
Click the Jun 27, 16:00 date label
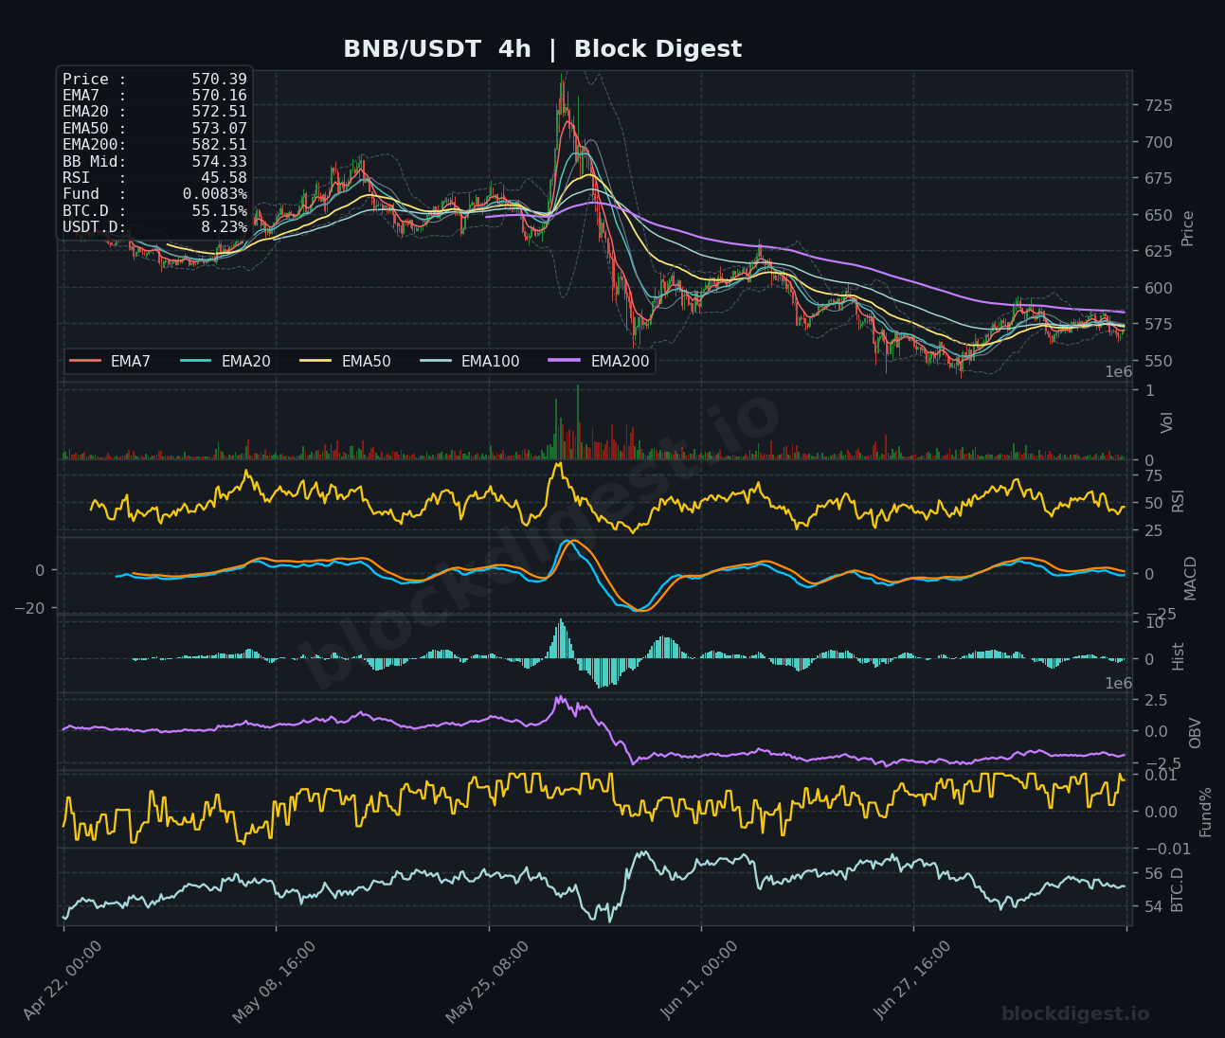[911, 981]
